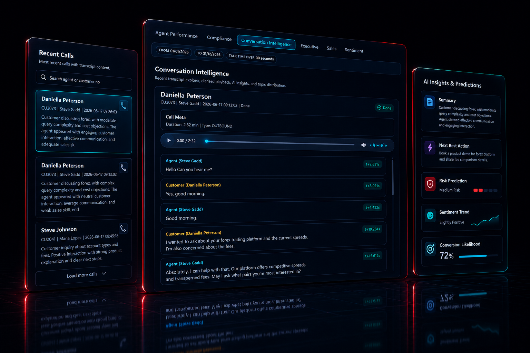Viewport: 530px width, 353px height.
Task: Open the FROM 01/01/2026 date filter
Action: 174,51
